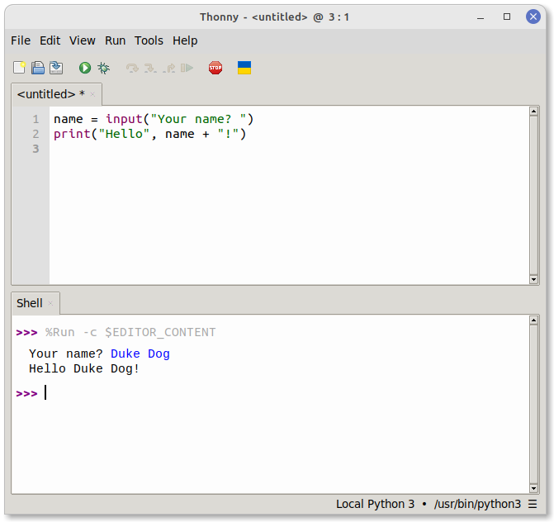Click the Open file toolbar icon
Screen dimensions: 554x522
point(38,68)
